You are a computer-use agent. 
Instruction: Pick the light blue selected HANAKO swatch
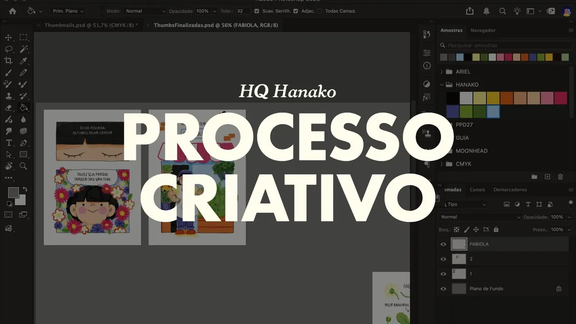click(x=493, y=112)
